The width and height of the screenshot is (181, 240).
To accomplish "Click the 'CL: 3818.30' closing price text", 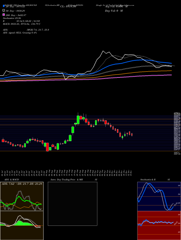I will tap(68, 7).
